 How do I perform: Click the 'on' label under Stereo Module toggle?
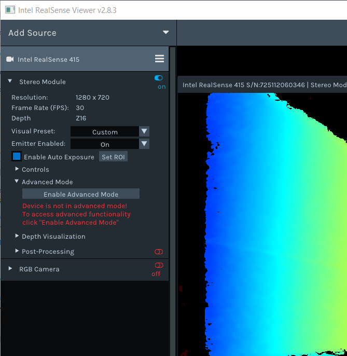162,87
